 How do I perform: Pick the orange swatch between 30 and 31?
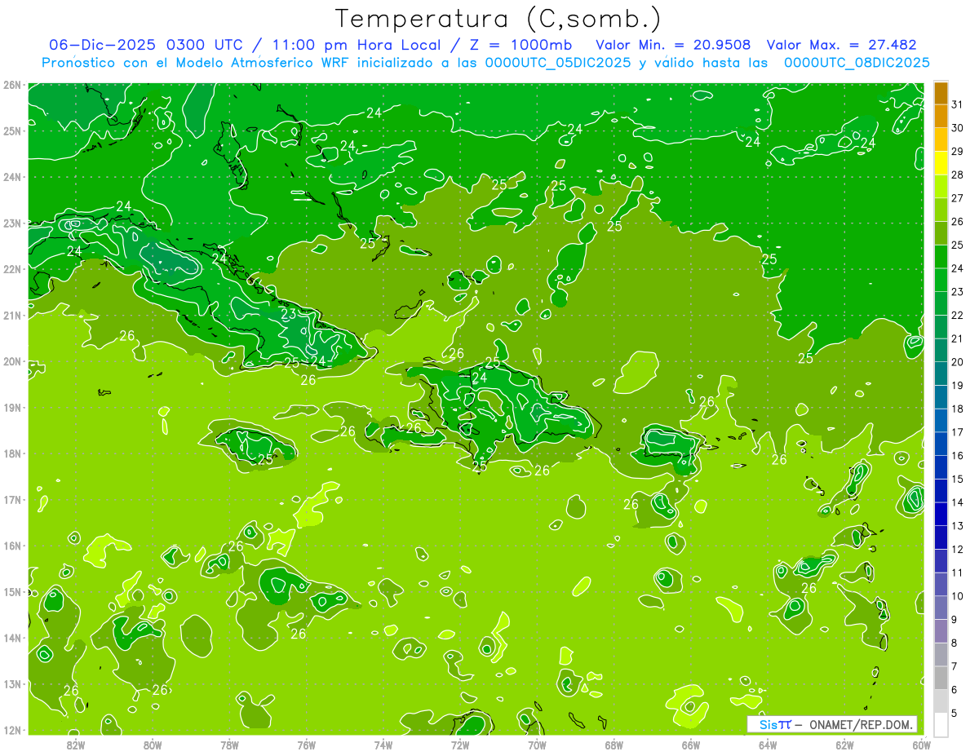click(x=941, y=116)
